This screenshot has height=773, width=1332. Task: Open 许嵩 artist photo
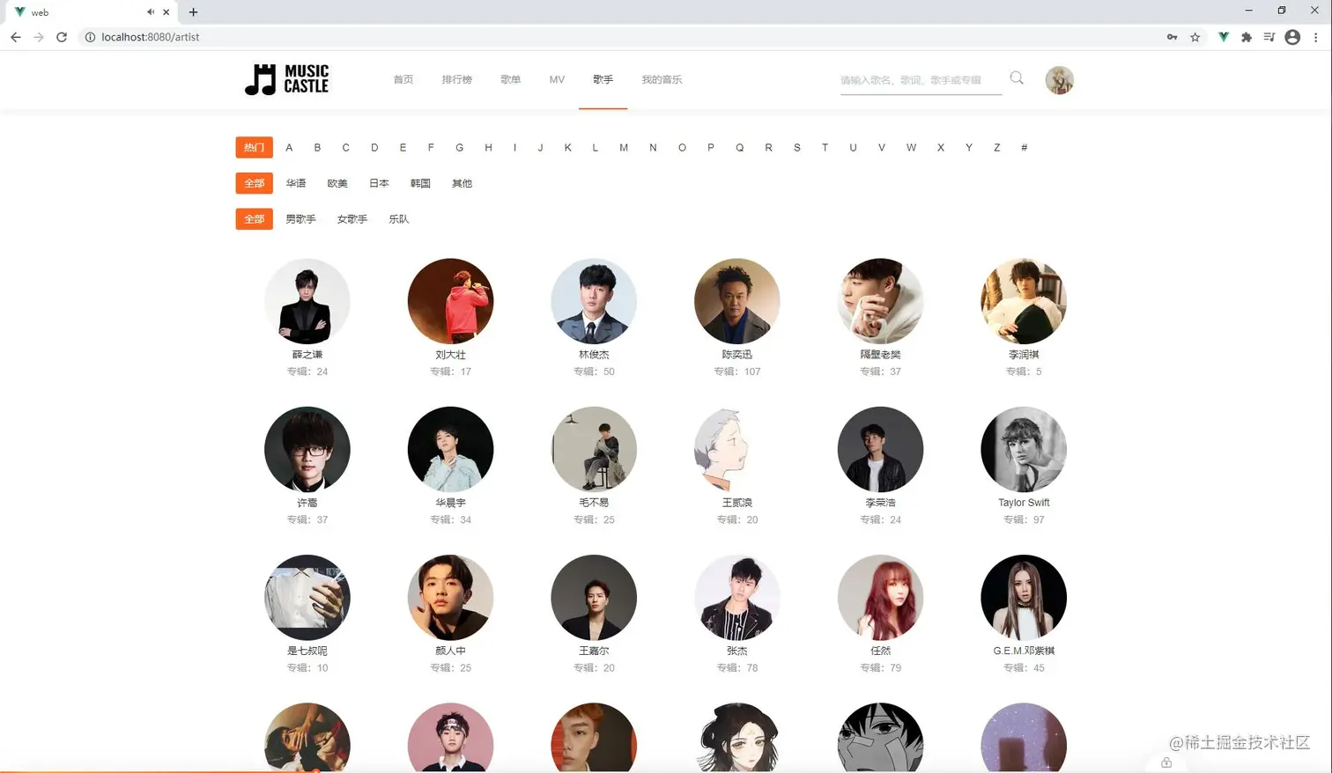point(307,449)
